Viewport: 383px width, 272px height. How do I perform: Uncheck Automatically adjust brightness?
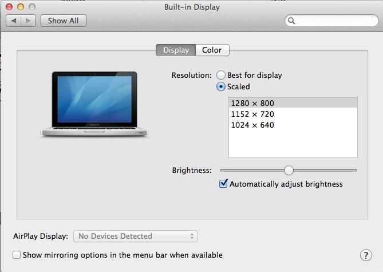pos(223,184)
